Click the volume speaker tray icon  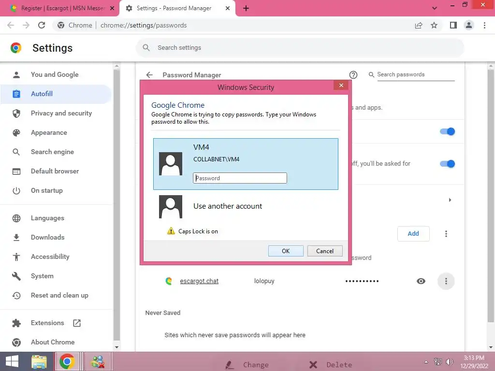pos(450,361)
